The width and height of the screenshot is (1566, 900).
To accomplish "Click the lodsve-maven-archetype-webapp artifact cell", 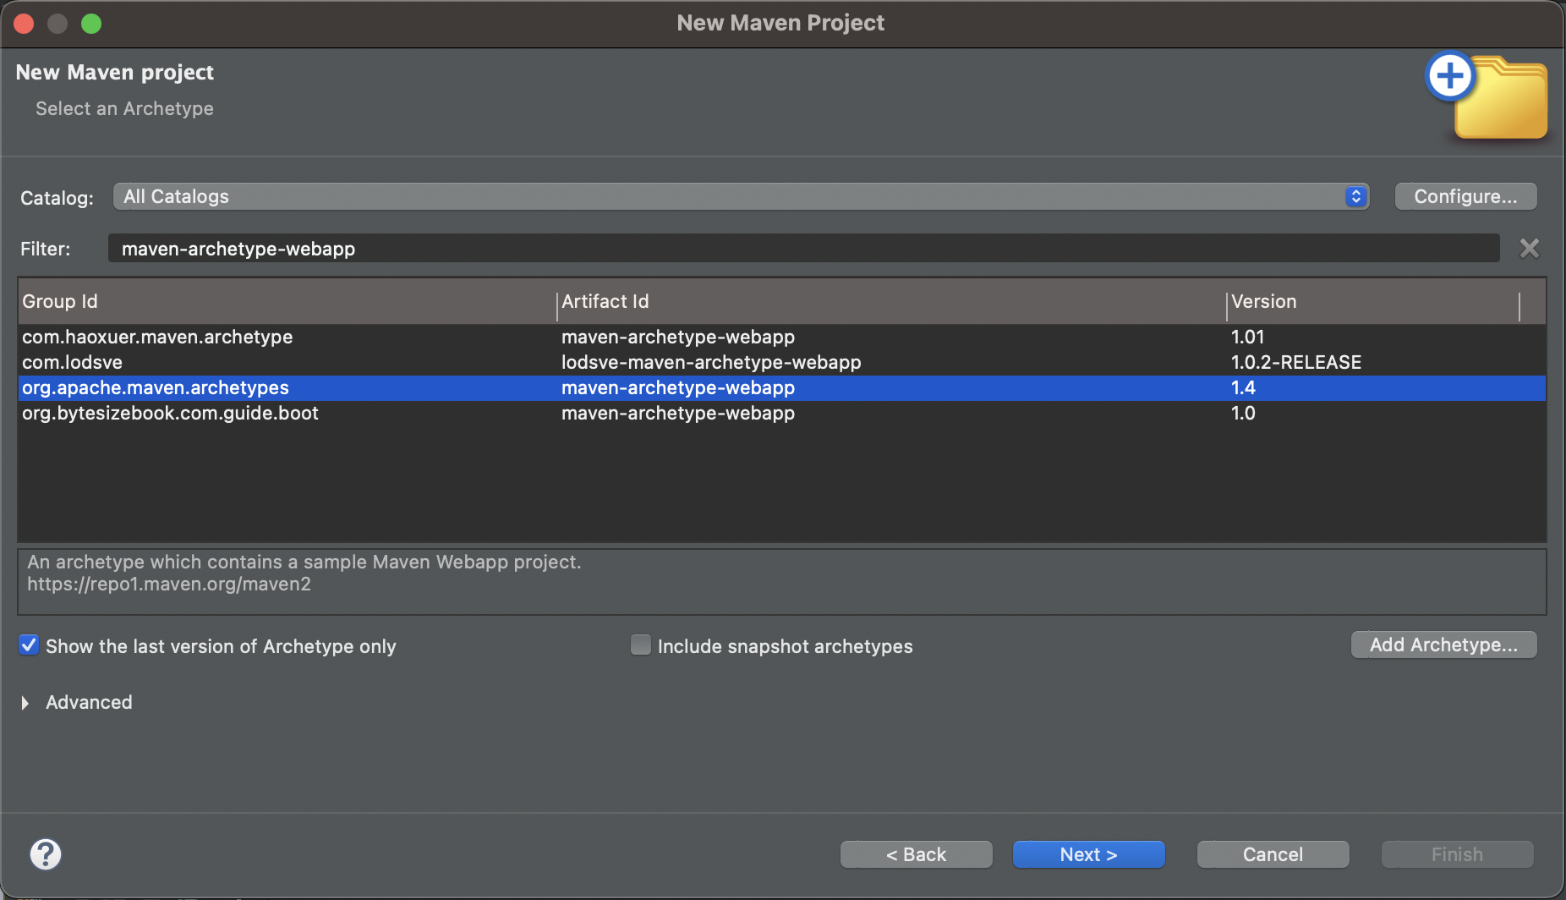I will coord(711,362).
